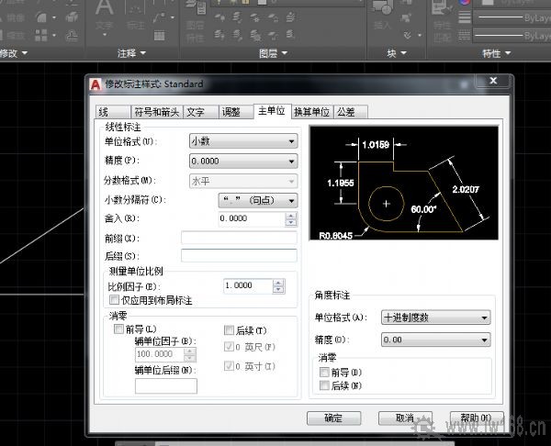
Task: Open help with 帮助(H) button
Action: pos(477,418)
